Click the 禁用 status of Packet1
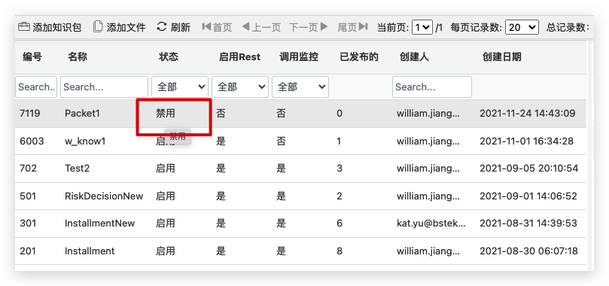 point(166,114)
